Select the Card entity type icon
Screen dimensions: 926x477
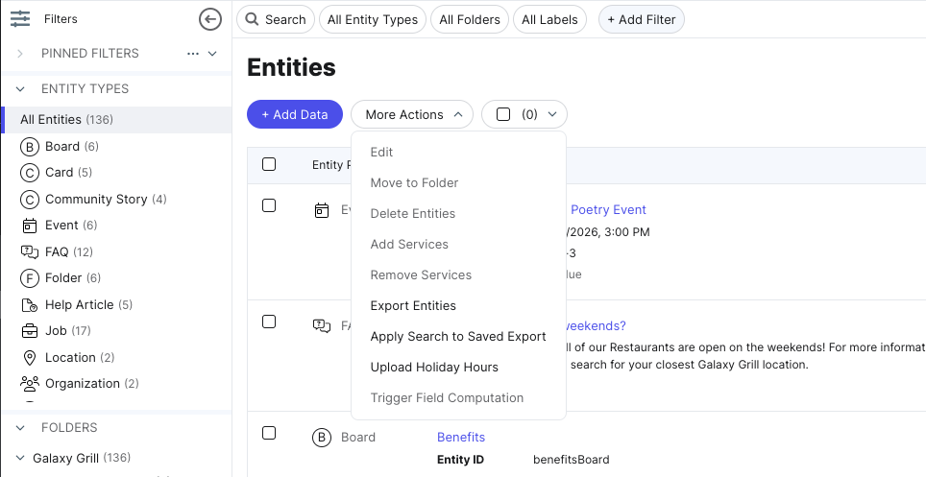coord(30,173)
